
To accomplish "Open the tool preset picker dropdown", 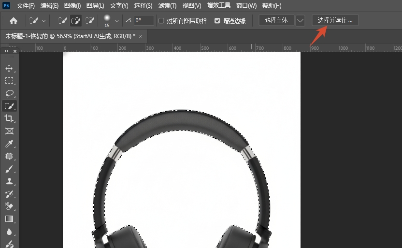I will (x=44, y=21).
